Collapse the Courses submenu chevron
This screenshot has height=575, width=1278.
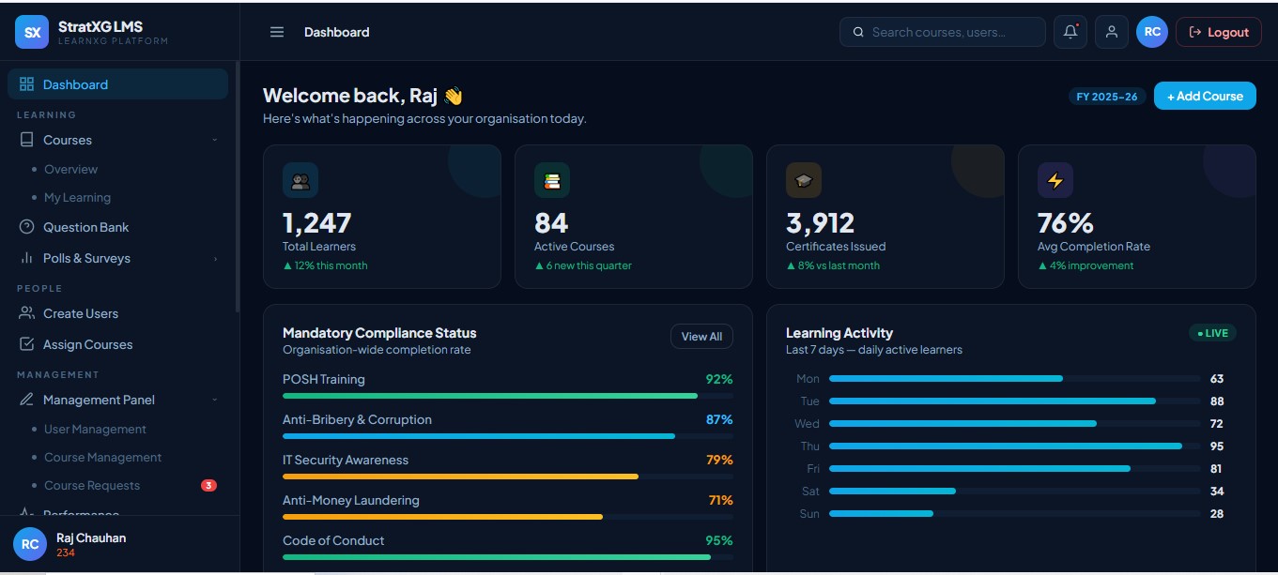tap(215, 140)
